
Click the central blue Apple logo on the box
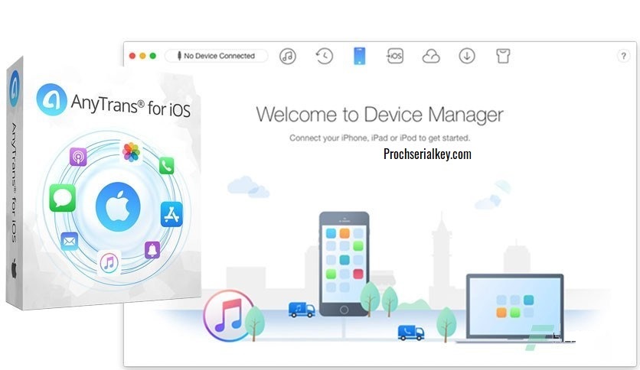pos(118,206)
